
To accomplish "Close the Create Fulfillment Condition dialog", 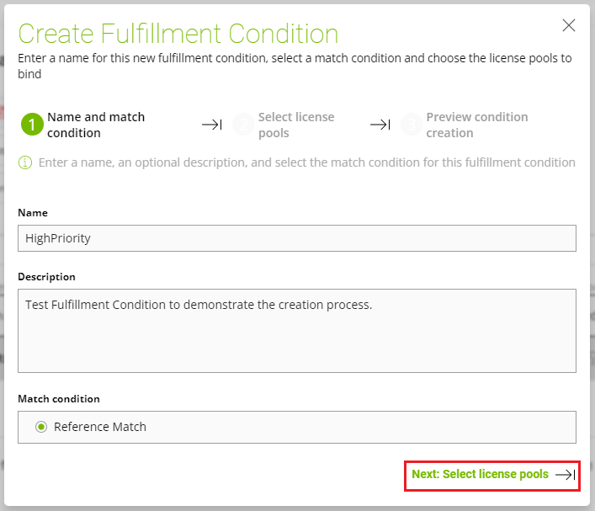I will [x=569, y=25].
